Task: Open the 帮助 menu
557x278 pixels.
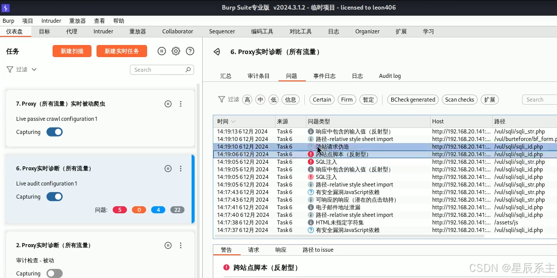Action: [119, 21]
